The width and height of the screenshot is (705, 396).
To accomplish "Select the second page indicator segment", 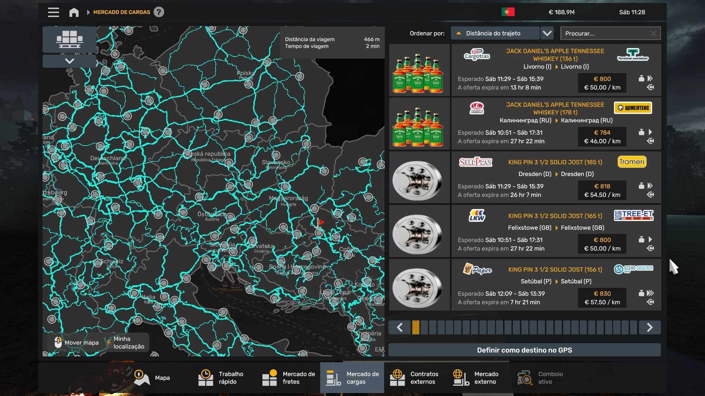I will click(424, 327).
